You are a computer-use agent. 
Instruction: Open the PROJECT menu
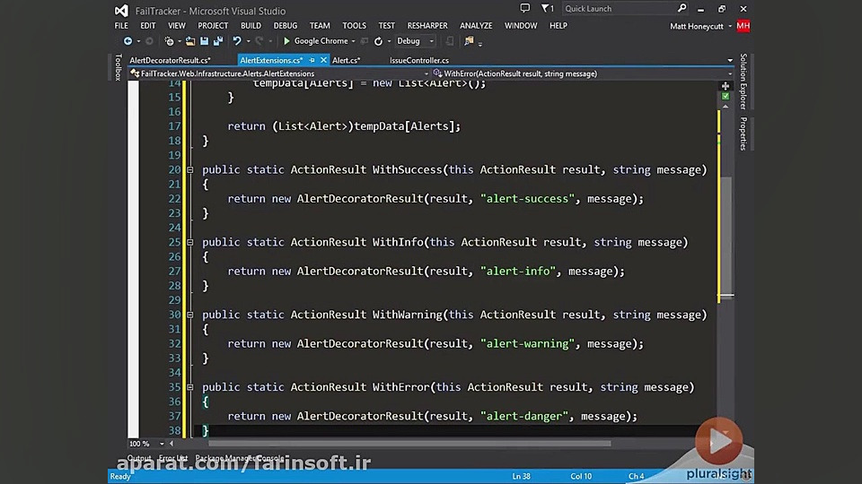point(213,26)
